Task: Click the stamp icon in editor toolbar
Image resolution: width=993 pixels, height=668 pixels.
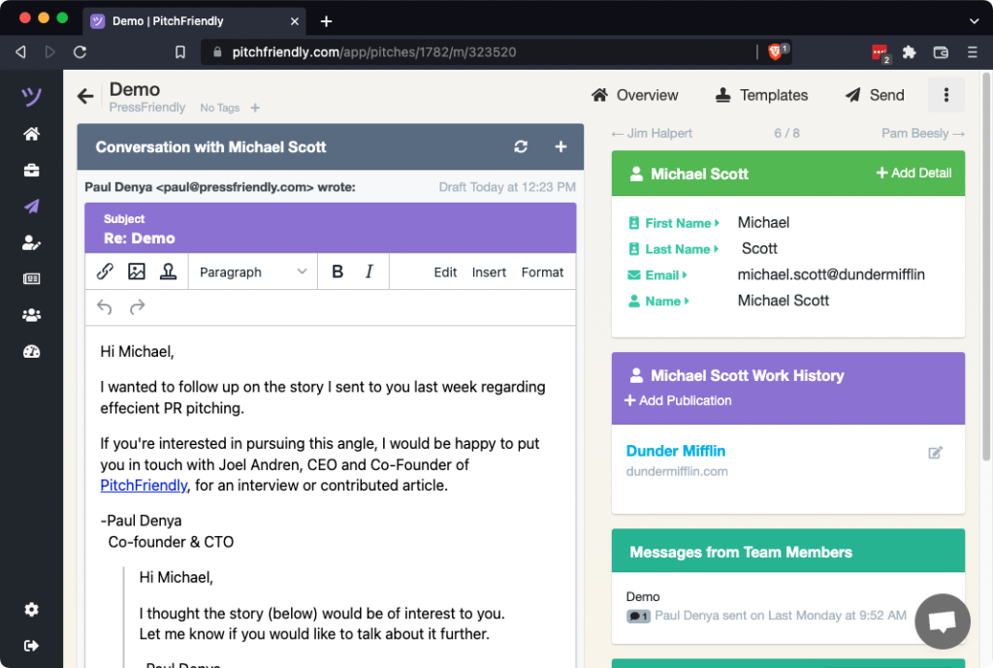Action: 168,272
